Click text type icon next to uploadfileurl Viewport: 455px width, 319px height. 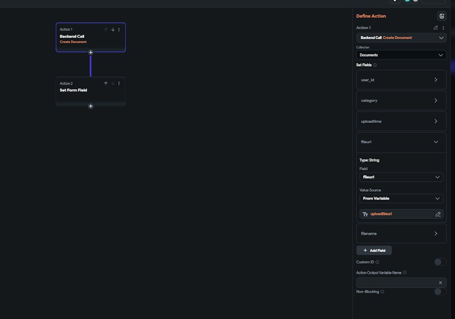[365, 214]
